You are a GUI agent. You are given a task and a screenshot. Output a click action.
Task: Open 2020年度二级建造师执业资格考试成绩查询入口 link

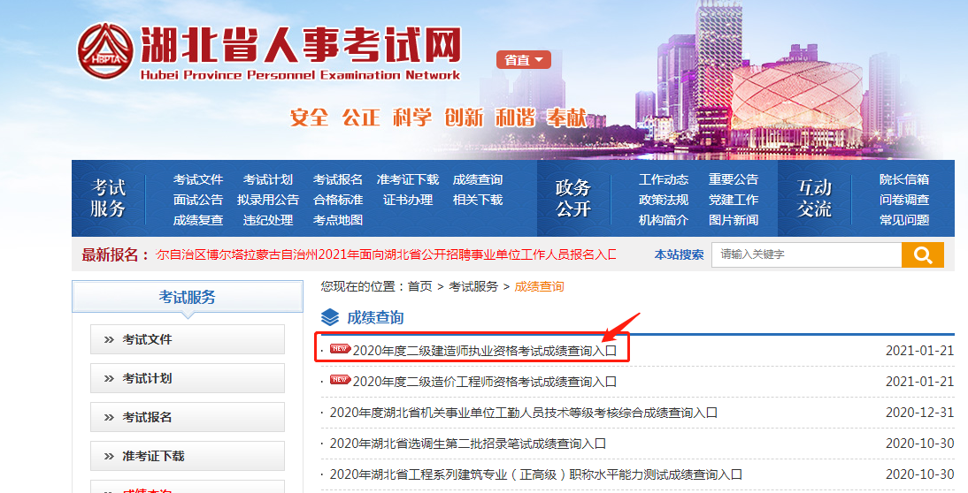tap(484, 350)
